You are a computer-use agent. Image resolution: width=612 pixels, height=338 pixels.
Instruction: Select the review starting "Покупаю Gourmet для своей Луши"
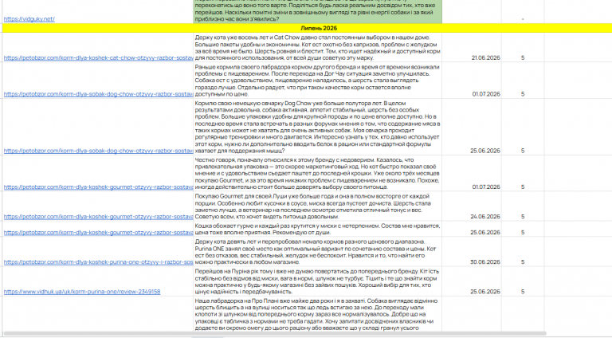[x=318, y=206]
